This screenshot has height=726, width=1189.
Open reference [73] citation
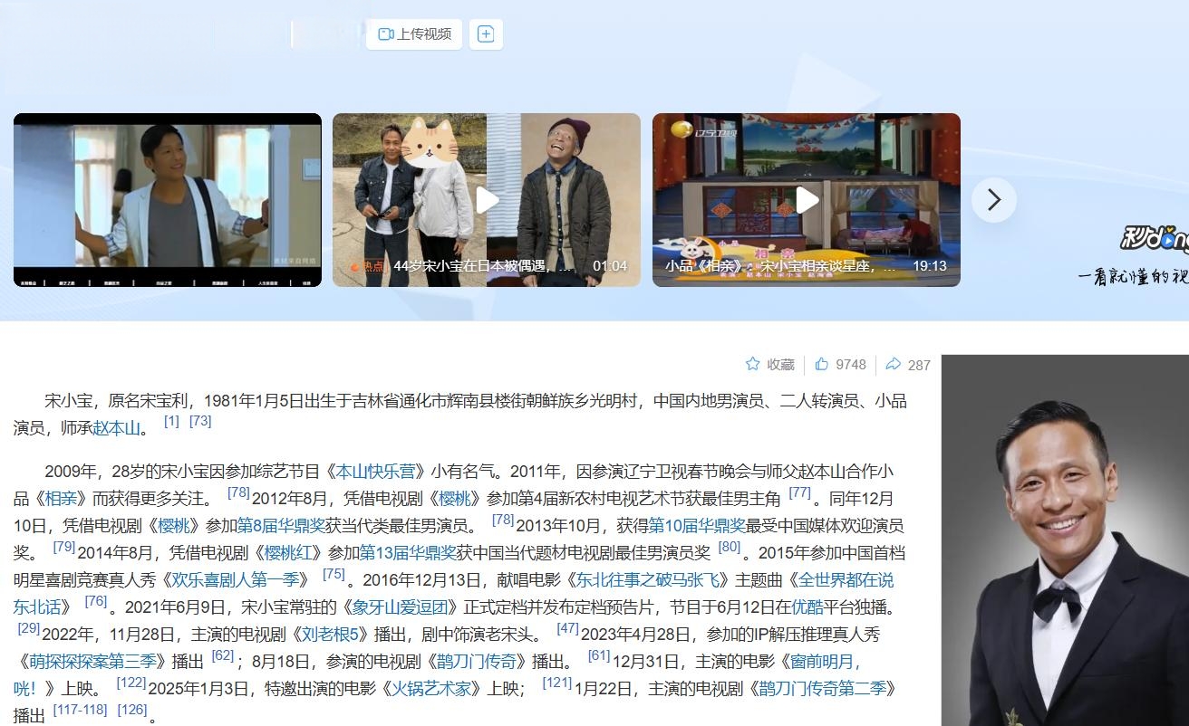(200, 421)
